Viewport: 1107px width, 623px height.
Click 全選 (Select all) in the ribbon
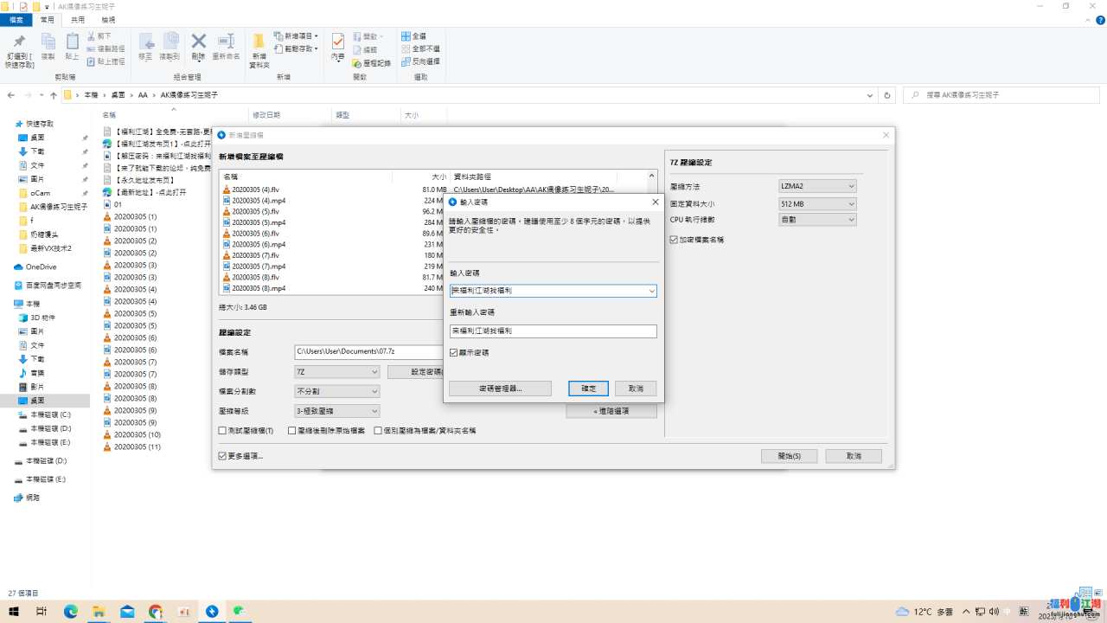click(x=413, y=36)
